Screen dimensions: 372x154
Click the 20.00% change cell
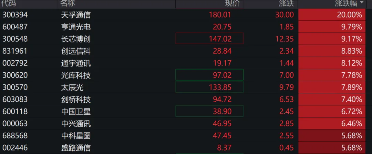click(350, 15)
